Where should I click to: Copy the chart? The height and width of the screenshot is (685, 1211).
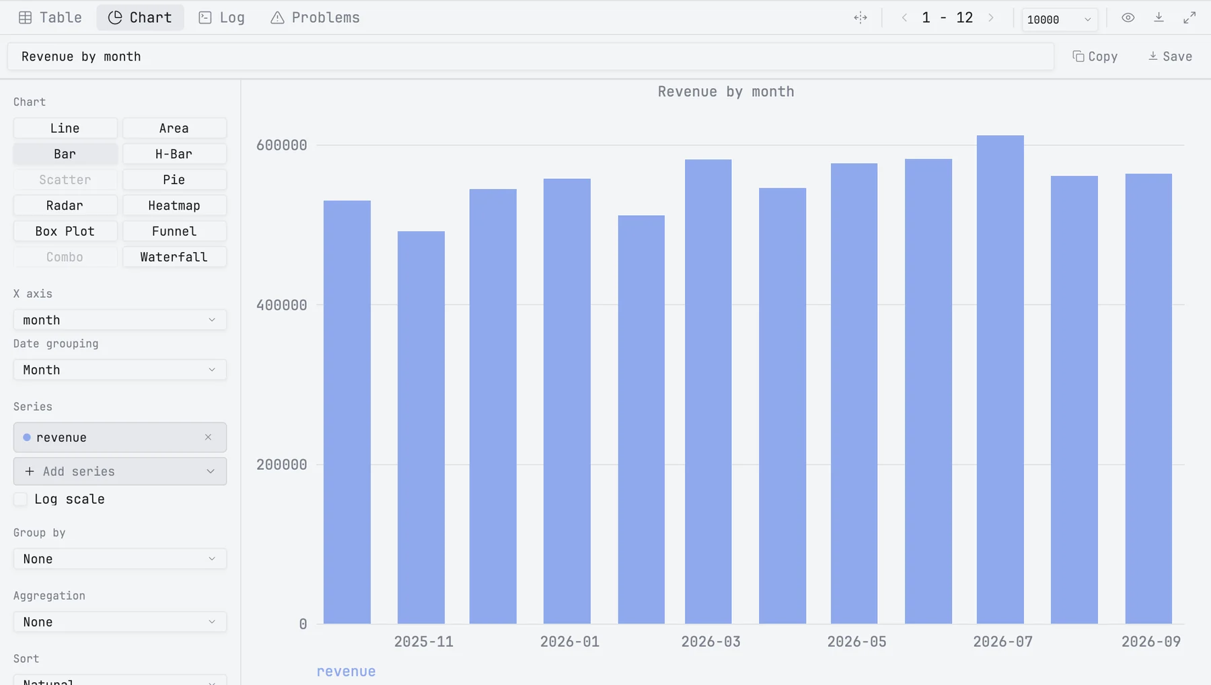point(1095,56)
